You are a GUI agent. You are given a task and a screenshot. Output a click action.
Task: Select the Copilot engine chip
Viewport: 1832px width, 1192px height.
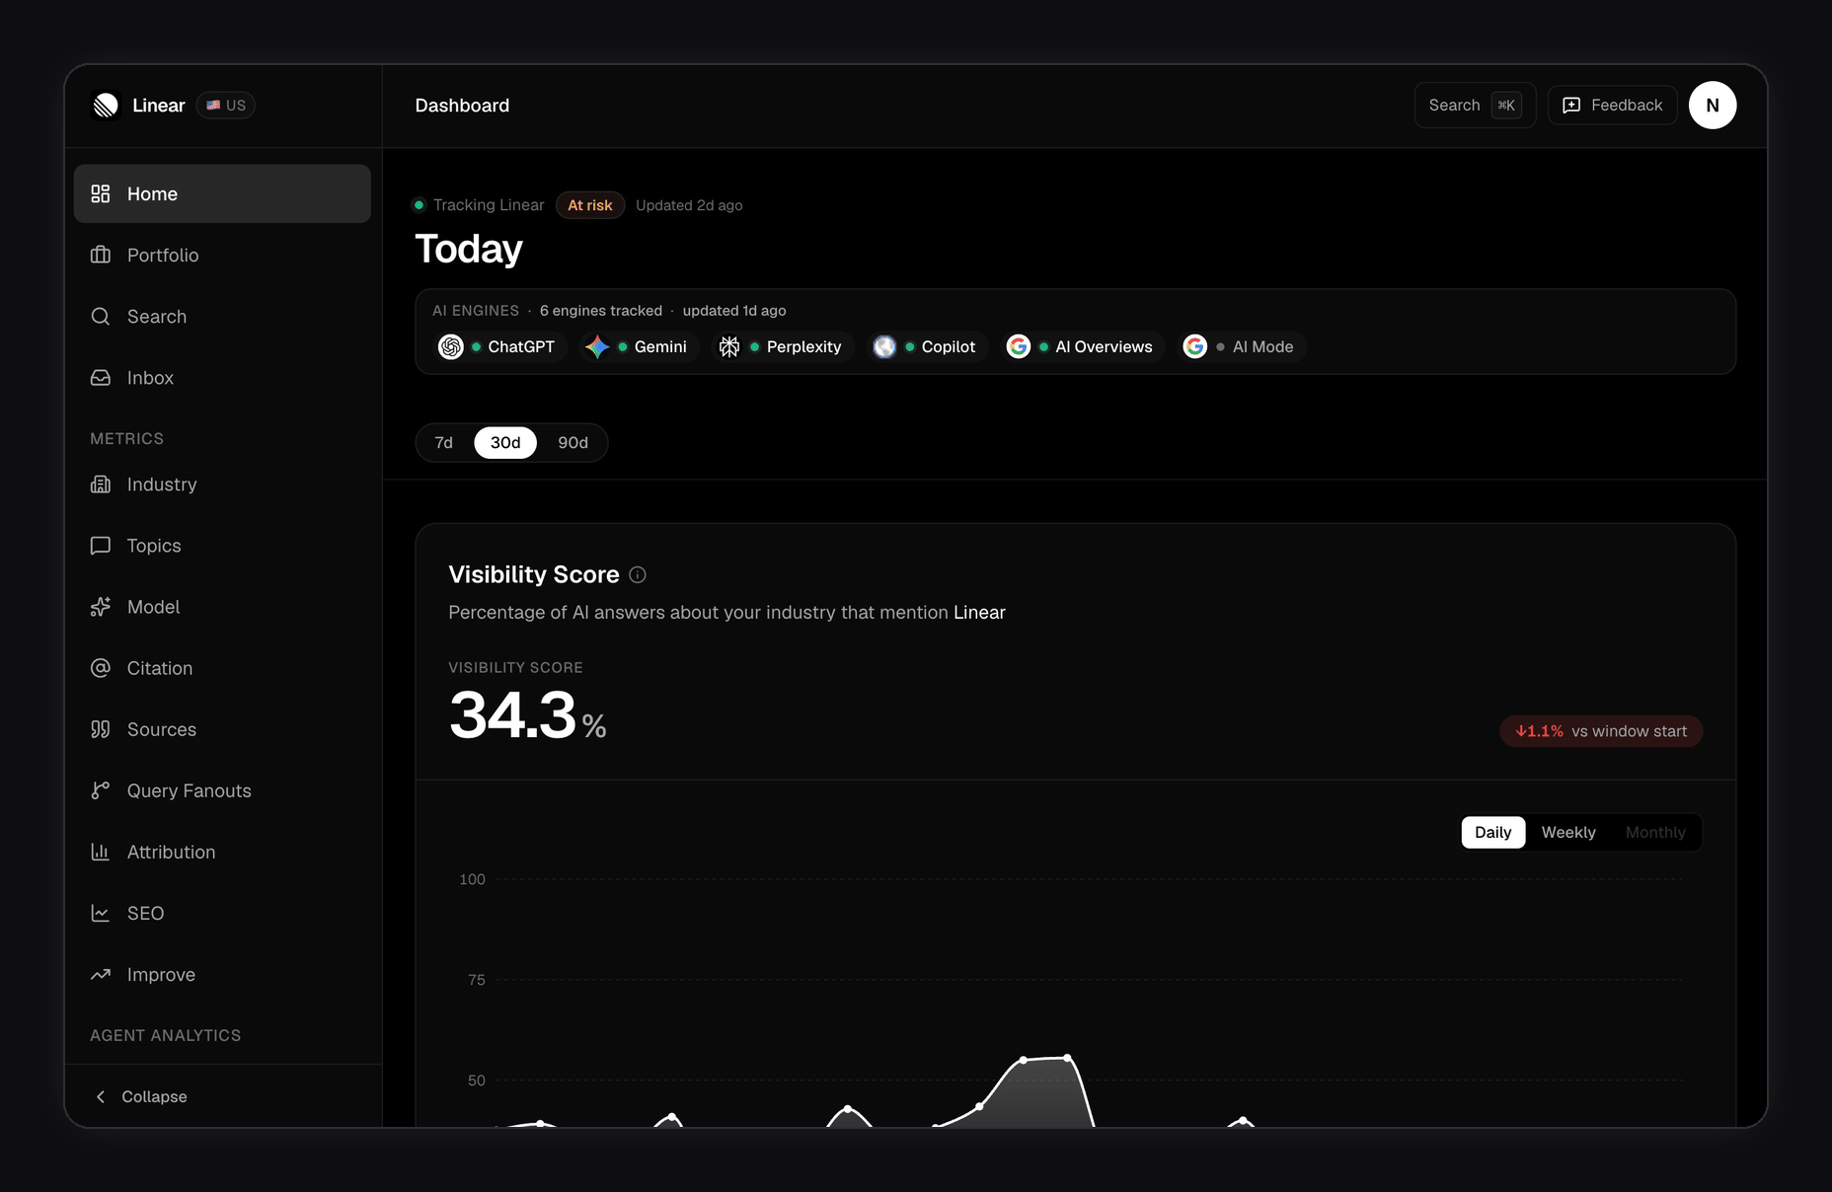[x=927, y=346]
